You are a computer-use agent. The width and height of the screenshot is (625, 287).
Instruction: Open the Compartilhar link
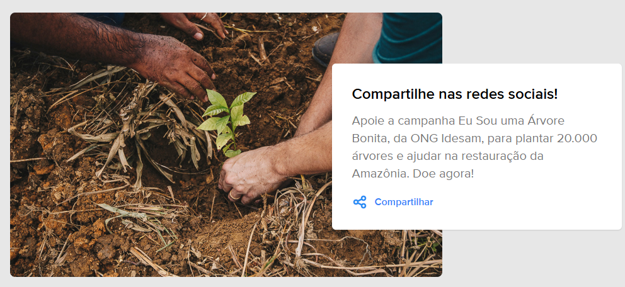pyautogui.click(x=403, y=202)
